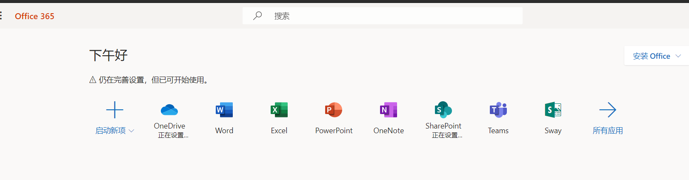Click the 安装 Office button text
This screenshot has width=689, height=180.
(651, 56)
